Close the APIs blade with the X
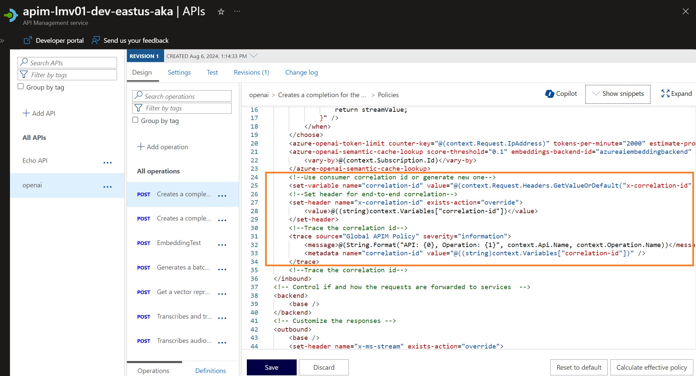Viewport: 696px width, 376px height. pos(685,11)
